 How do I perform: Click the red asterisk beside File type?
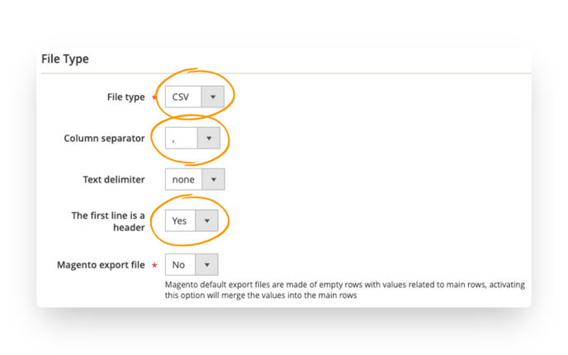154,97
